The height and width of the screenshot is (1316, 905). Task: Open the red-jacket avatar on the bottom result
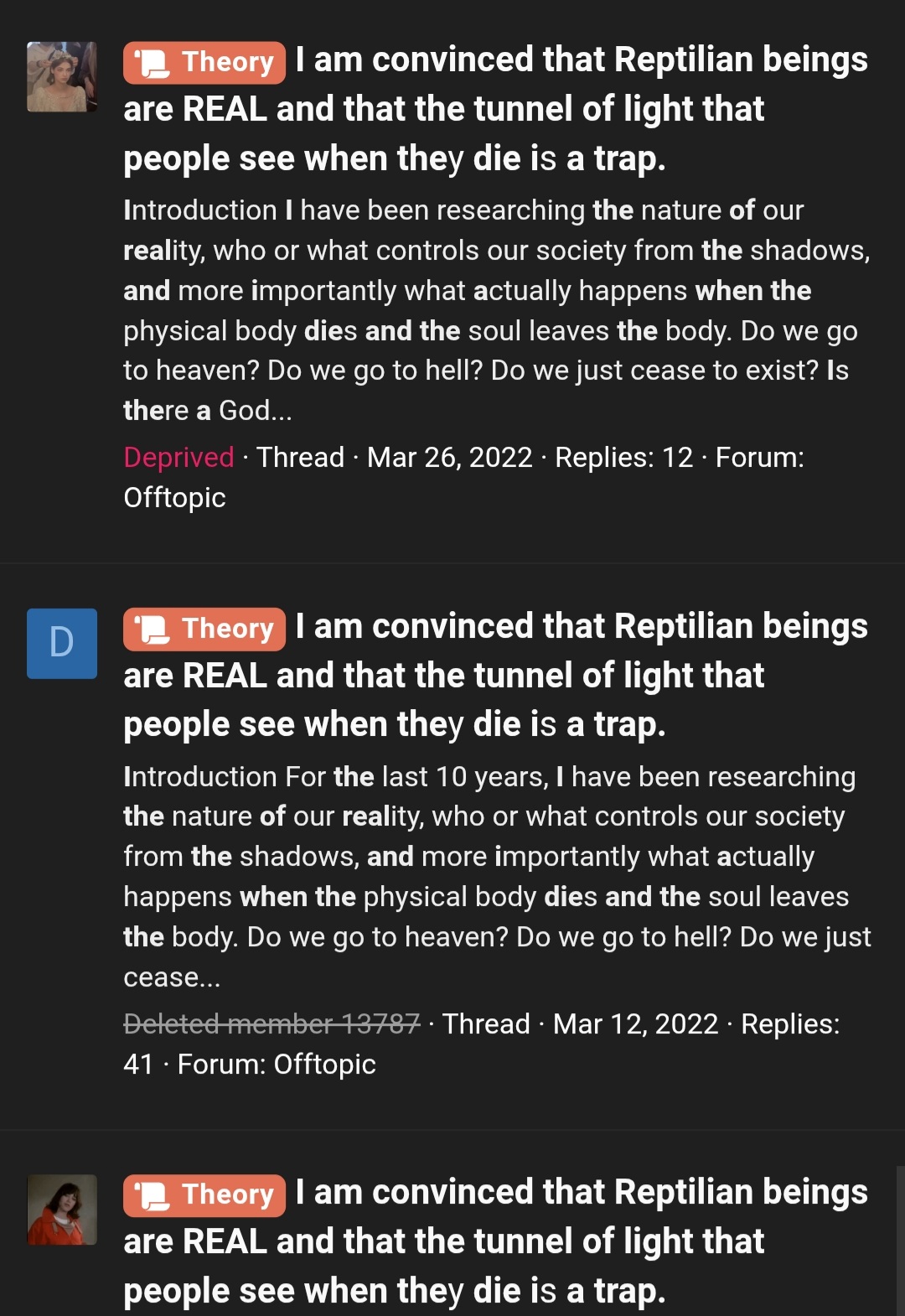pos(62,1210)
